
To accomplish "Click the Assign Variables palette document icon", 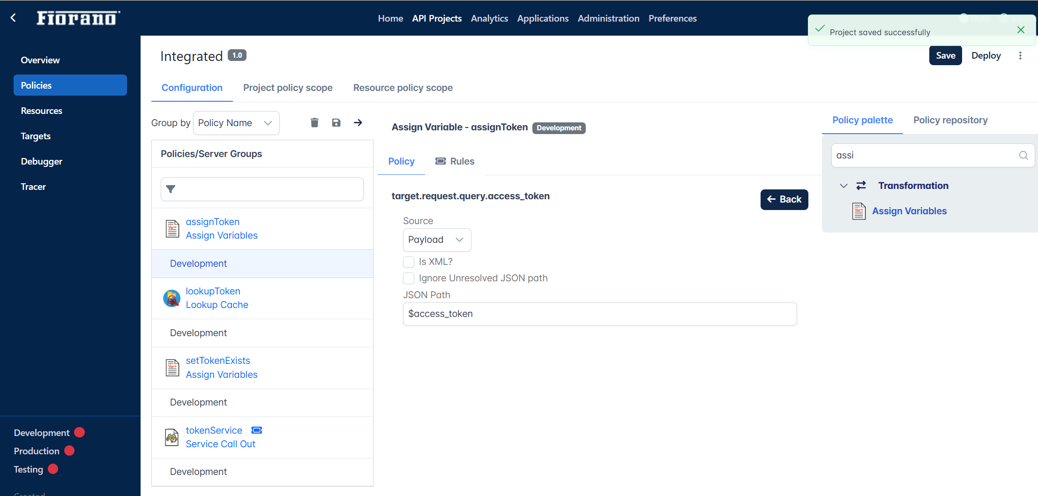I will (859, 211).
